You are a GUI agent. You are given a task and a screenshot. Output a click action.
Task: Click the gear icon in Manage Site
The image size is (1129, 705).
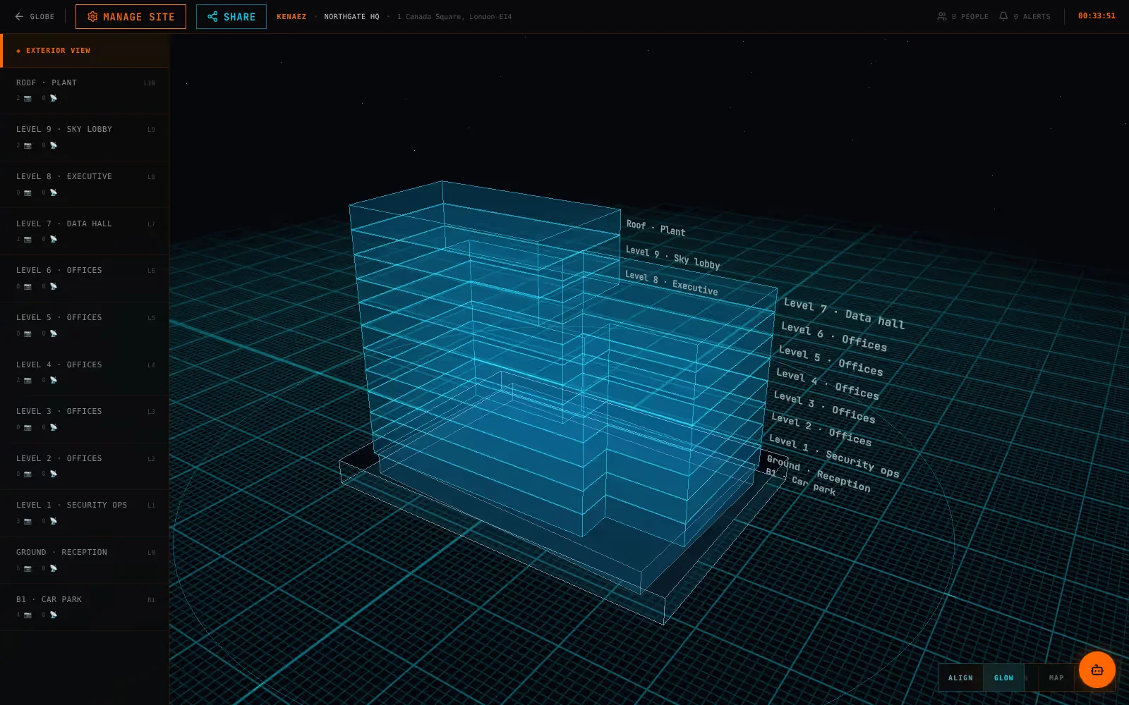[x=92, y=16]
